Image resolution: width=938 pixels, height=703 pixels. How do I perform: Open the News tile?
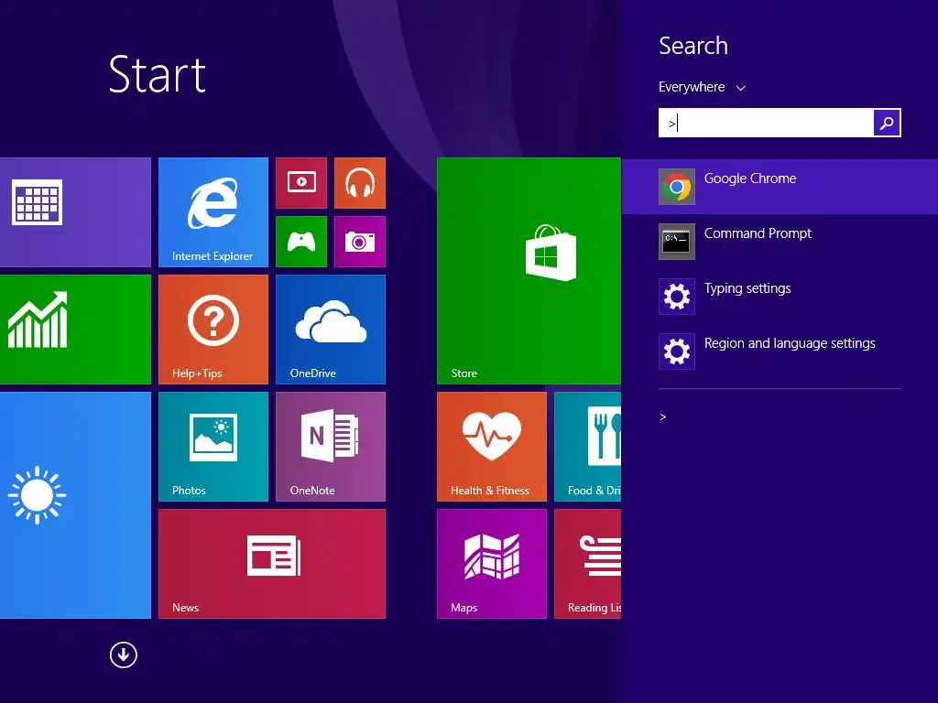click(271, 564)
